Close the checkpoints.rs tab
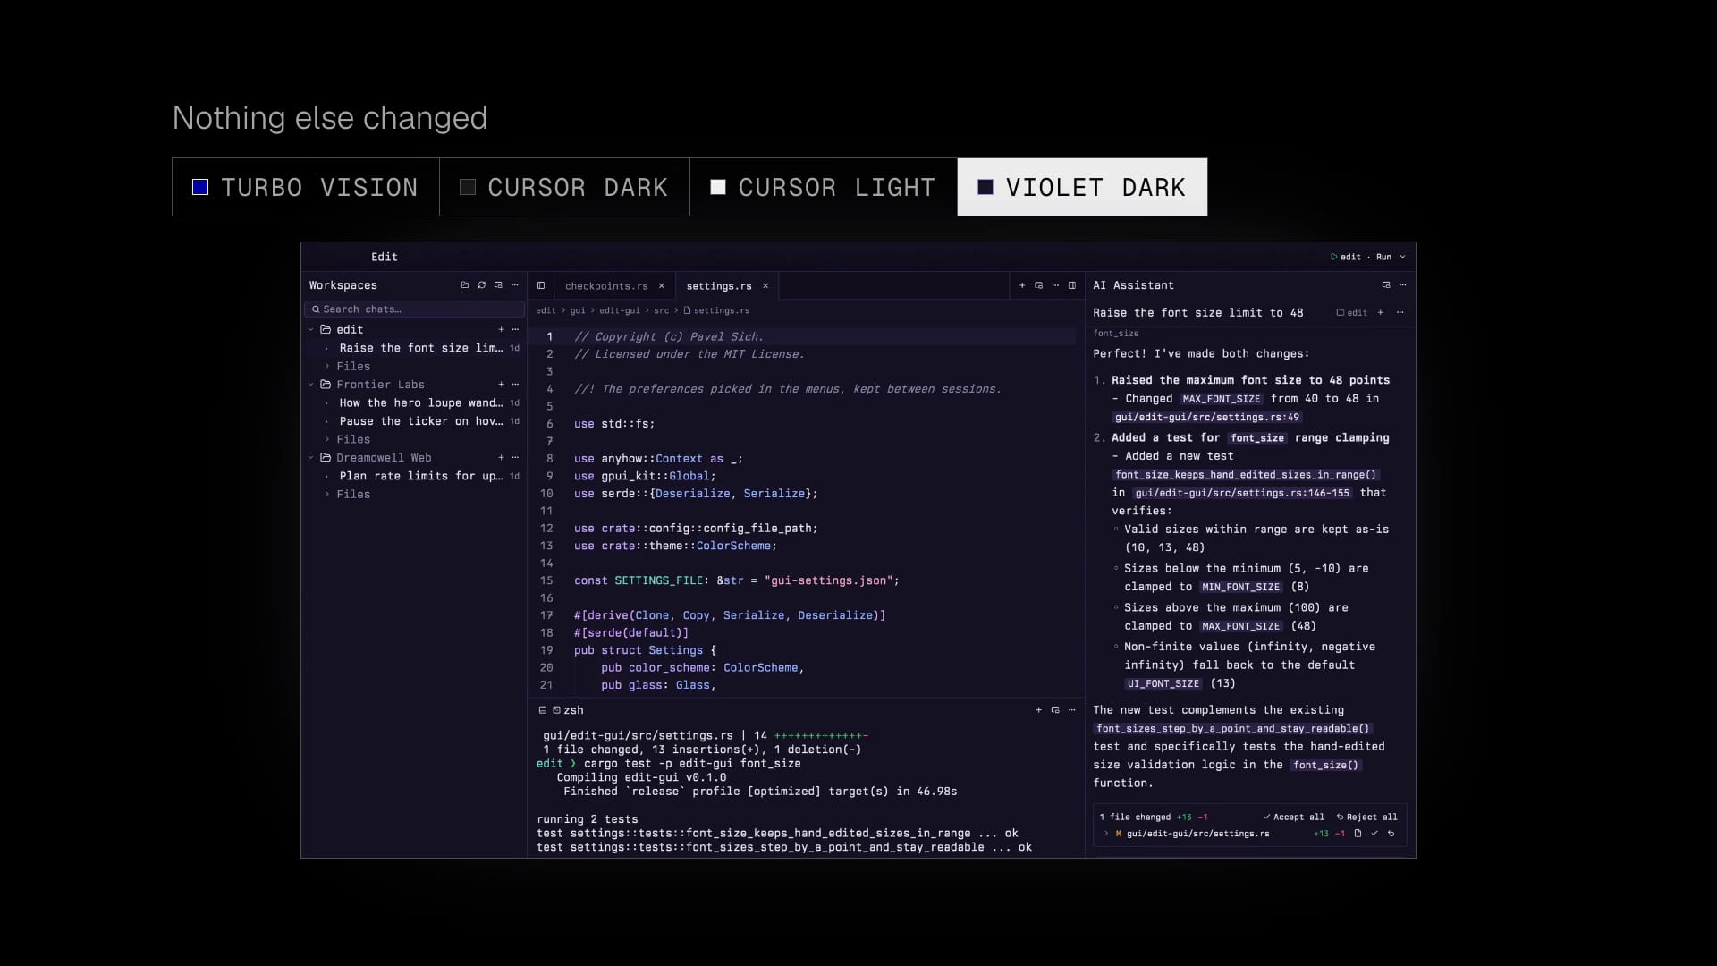This screenshot has width=1717, height=966. [662, 286]
